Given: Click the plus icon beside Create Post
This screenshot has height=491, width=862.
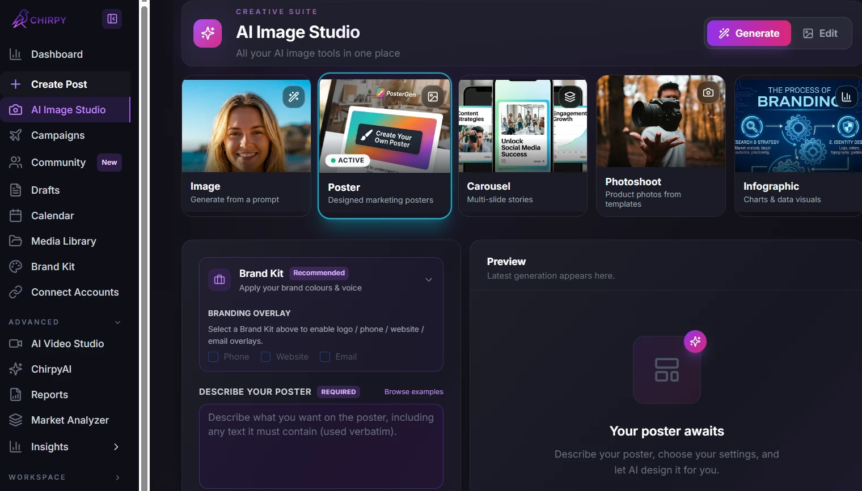Looking at the screenshot, I should [15, 84].
